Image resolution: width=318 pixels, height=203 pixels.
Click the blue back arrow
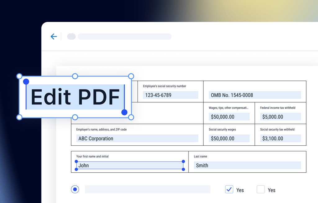[x=54, y=37]
